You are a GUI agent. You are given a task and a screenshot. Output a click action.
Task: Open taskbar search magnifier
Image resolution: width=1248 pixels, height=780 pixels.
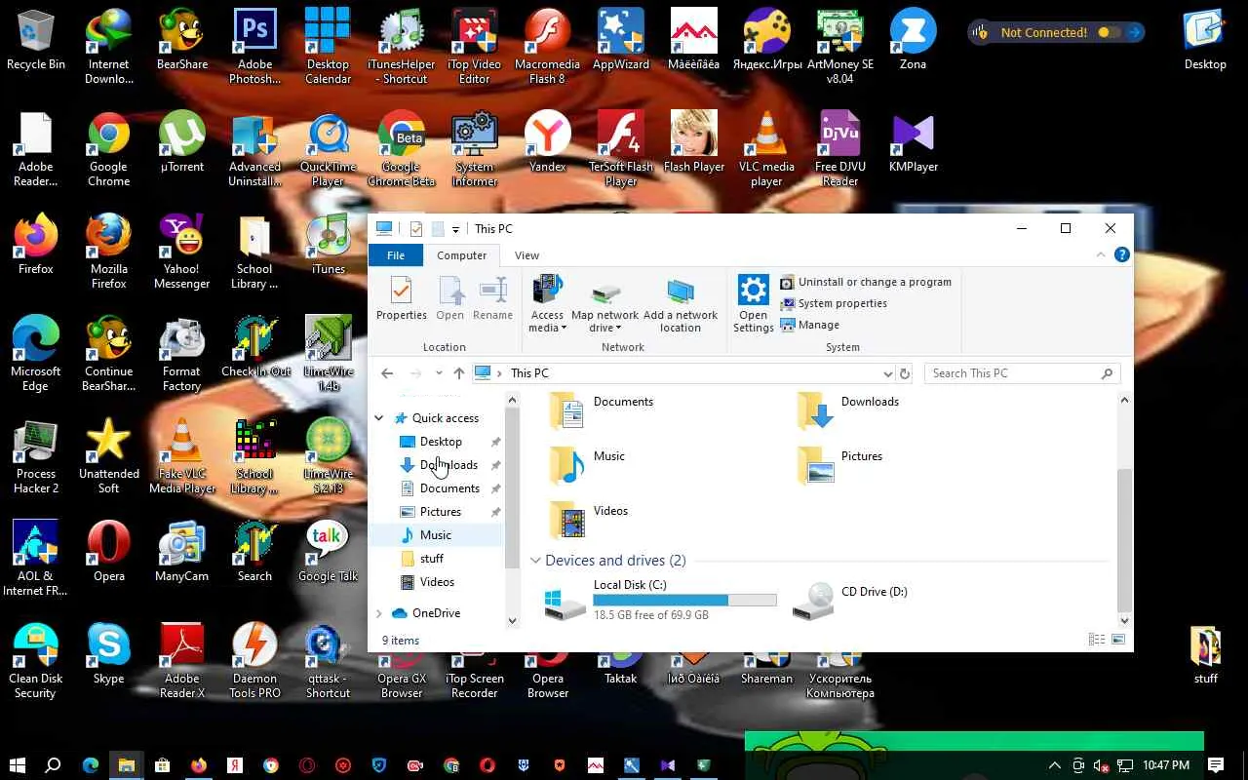(54, 765)
